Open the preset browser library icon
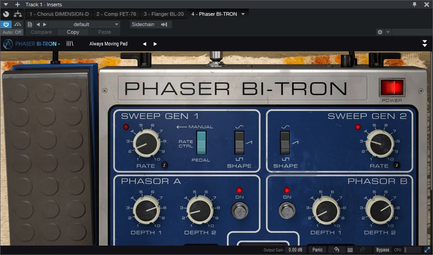 (x=70, y=44)
